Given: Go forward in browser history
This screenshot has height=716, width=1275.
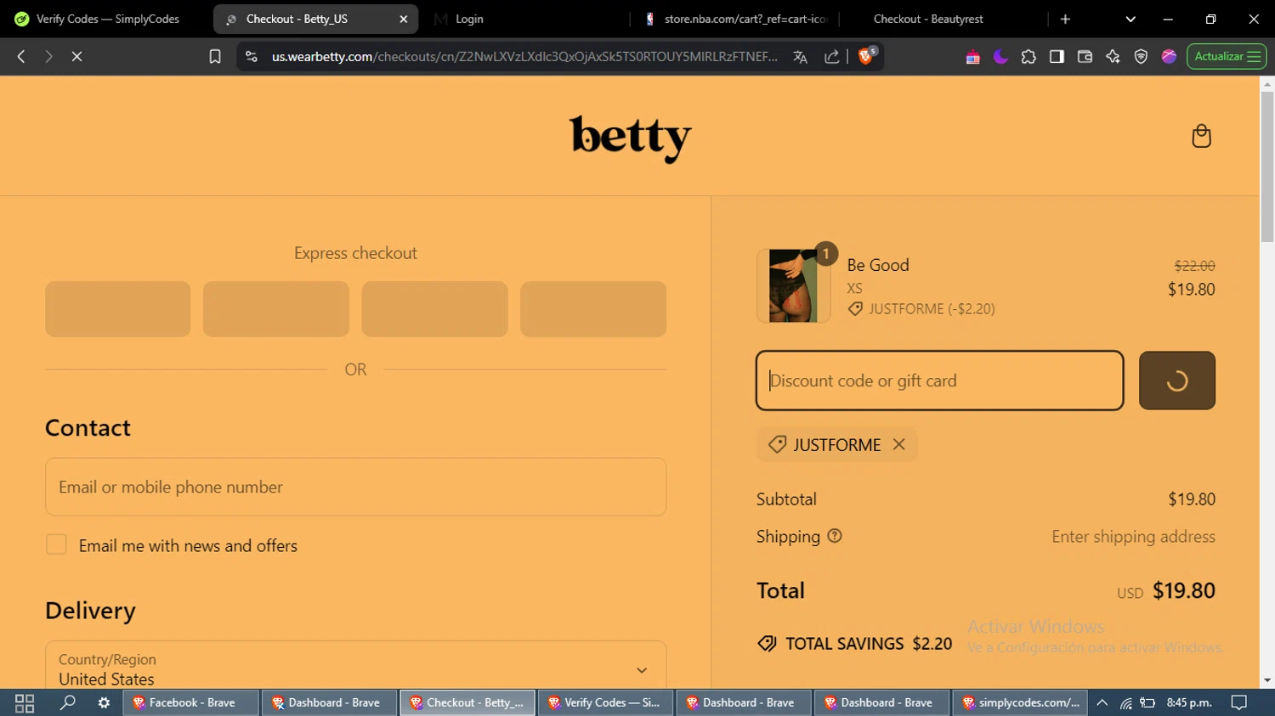Looking at the screenshot, I should (48, 56).
